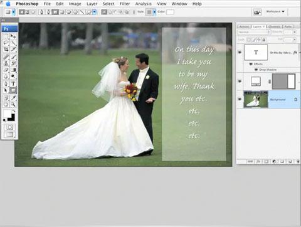Viewport: 301px width, 227px height.
Task: Click the trash icon in the Layers panel
Action: tap(298, 161)
